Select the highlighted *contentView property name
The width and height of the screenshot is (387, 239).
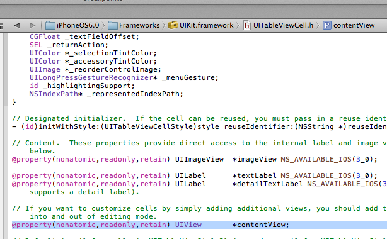pyautogui.click(x=260, y=225)
